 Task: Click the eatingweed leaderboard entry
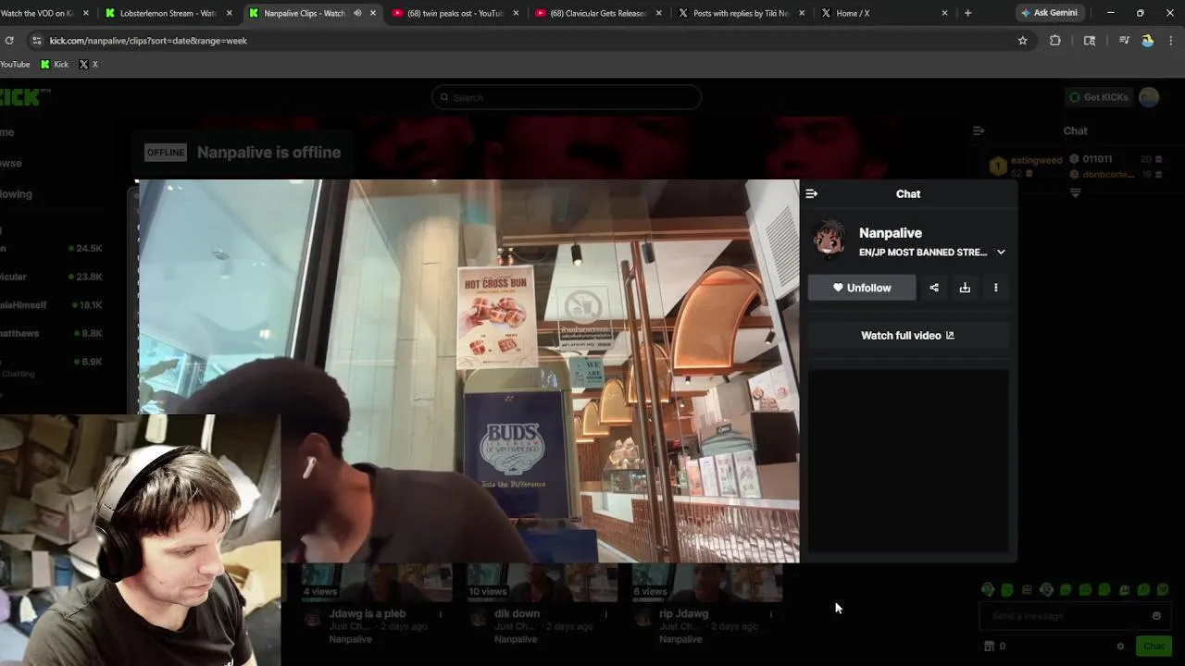(1026, 166)
